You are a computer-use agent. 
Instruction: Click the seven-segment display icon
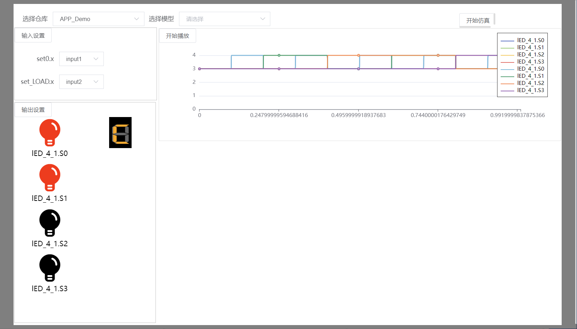(120, 132)
